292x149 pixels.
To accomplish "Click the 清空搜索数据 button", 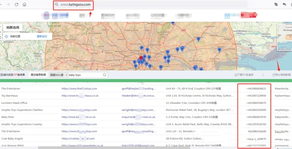I will [x=39, y=75].
